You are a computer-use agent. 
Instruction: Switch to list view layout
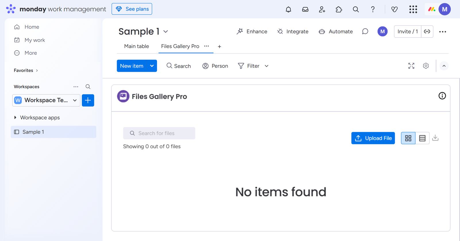(422, 138)
